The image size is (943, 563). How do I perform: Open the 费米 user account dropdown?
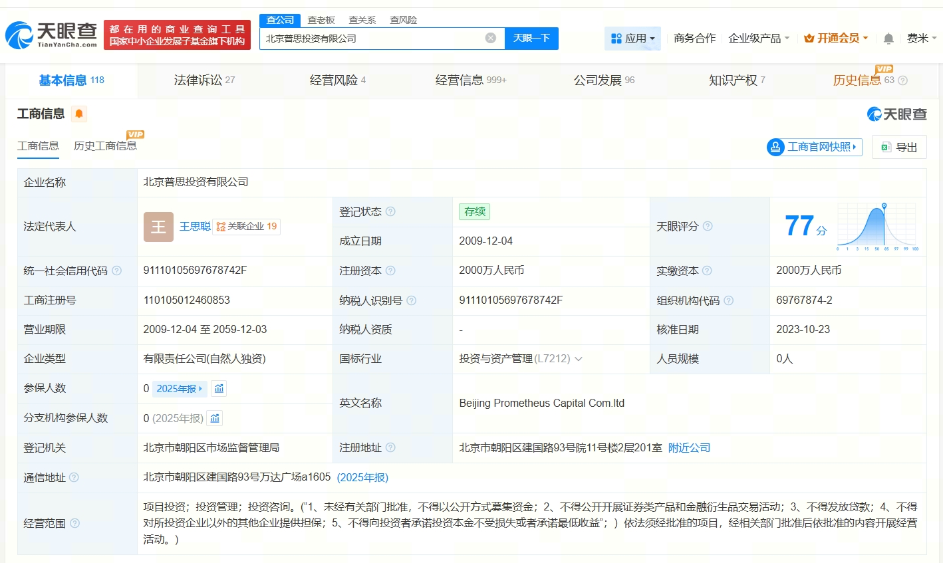922,39
